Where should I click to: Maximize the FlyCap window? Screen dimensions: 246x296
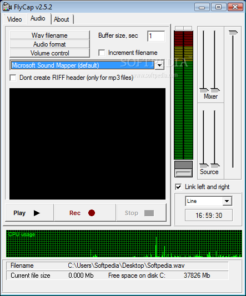coord(218,7)
